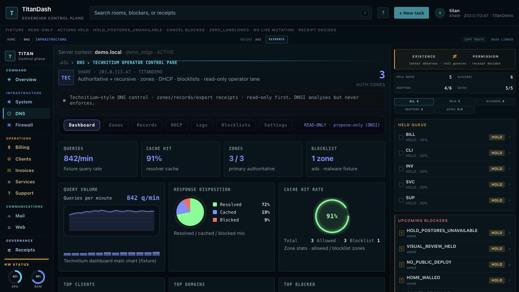The height and width of the screenshot is (292, 519).
Task: Filter rail by ADAPTERS 6
Action: click(414, 109)
